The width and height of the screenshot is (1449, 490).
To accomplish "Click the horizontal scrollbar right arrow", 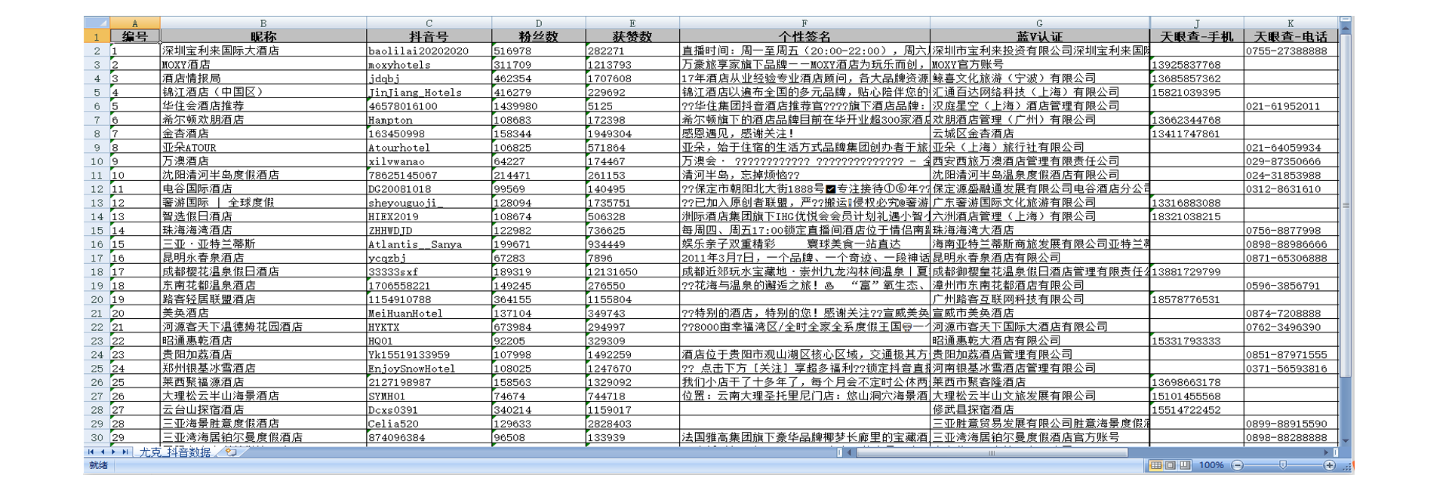I will [1327, 452].
